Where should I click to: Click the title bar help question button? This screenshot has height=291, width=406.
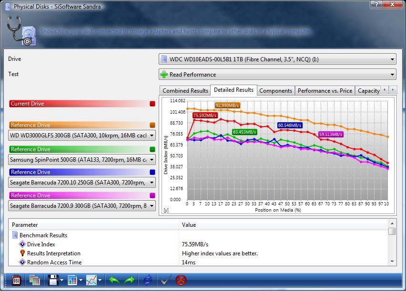(376, 4)
